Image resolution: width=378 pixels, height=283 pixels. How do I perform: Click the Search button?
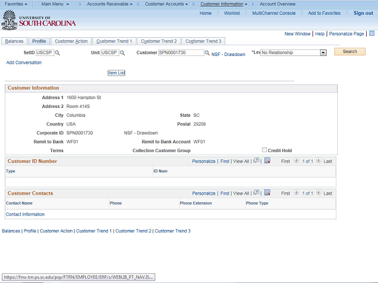[350, 51]
